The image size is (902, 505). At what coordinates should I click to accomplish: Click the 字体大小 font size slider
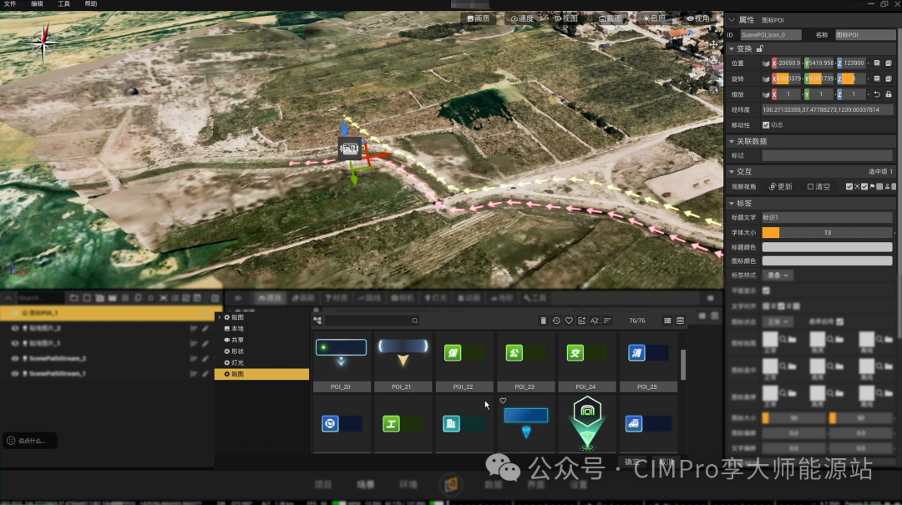(x=827, y=232)
